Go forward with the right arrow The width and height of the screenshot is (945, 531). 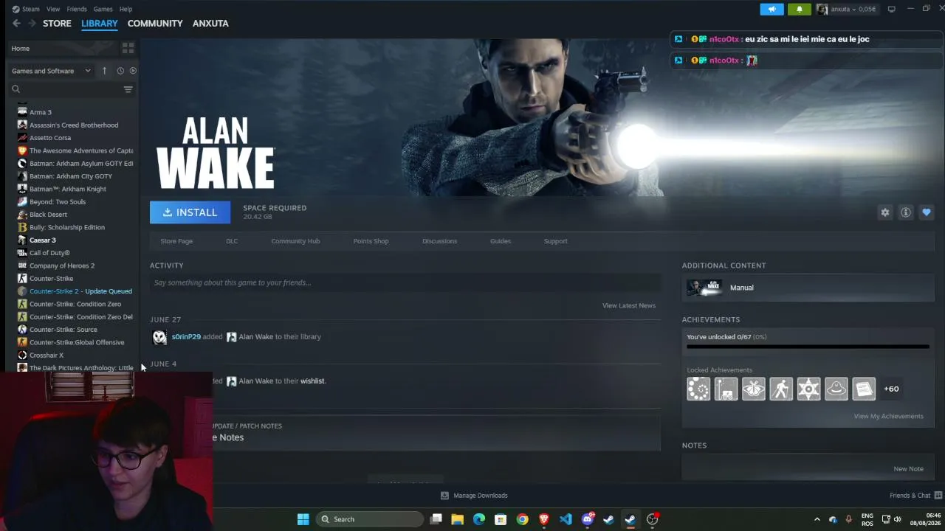32,24
